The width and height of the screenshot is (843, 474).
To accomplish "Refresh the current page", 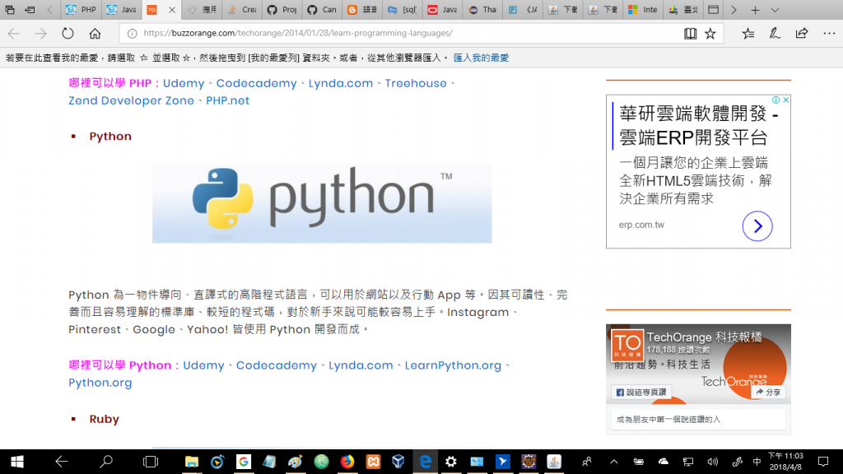I will 68,33.
